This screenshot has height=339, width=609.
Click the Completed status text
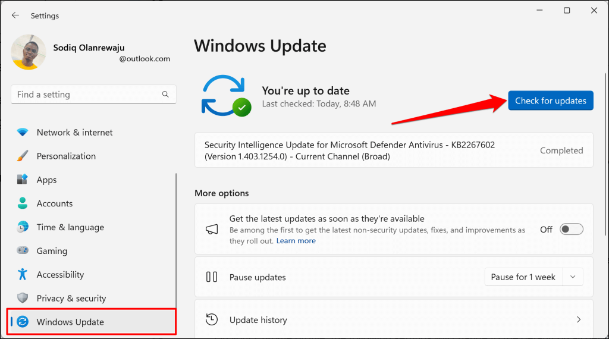tap(561, 150)
